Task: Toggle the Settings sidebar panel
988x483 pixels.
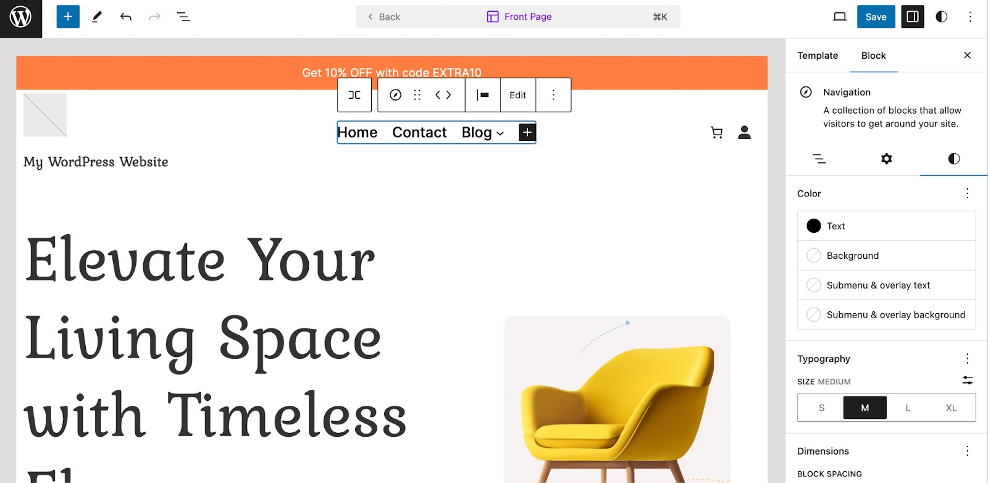Action: tap(913, 17)
